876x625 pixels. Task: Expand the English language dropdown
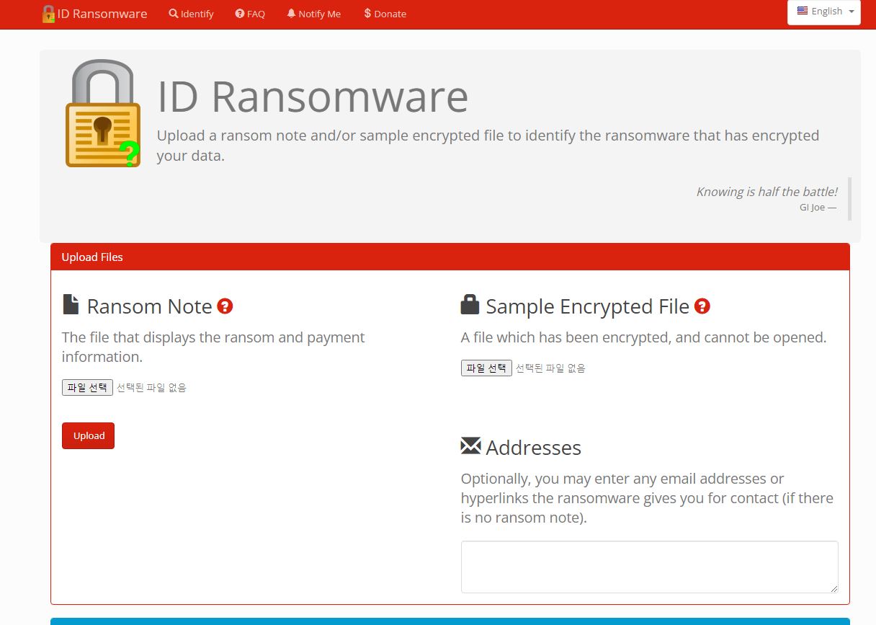coord(824,12)
